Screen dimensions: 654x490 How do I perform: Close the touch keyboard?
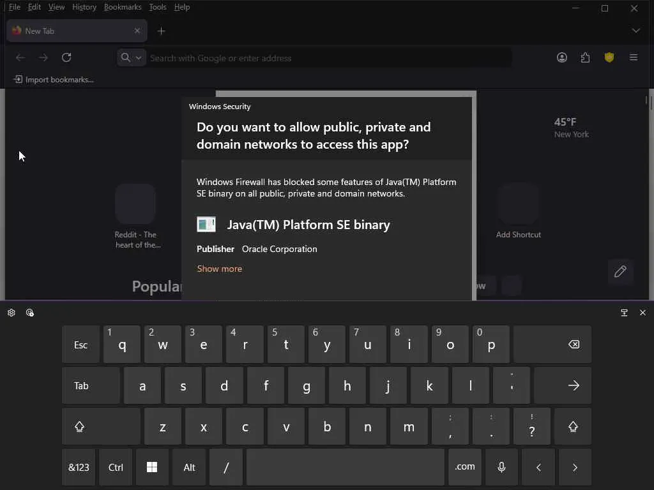tap(643, 313)
